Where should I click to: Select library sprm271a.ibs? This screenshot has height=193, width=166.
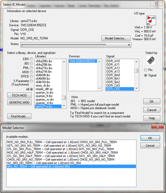click(48, 106)
